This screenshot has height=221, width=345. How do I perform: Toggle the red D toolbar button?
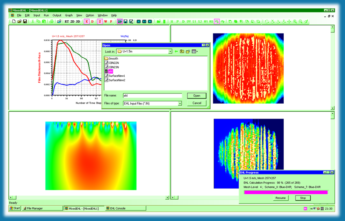[93, 21]
